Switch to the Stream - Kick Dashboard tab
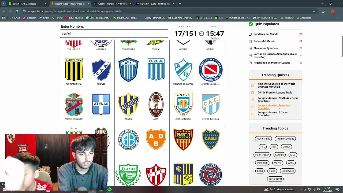This screenshot has height=193, width=343. (27, 4)
